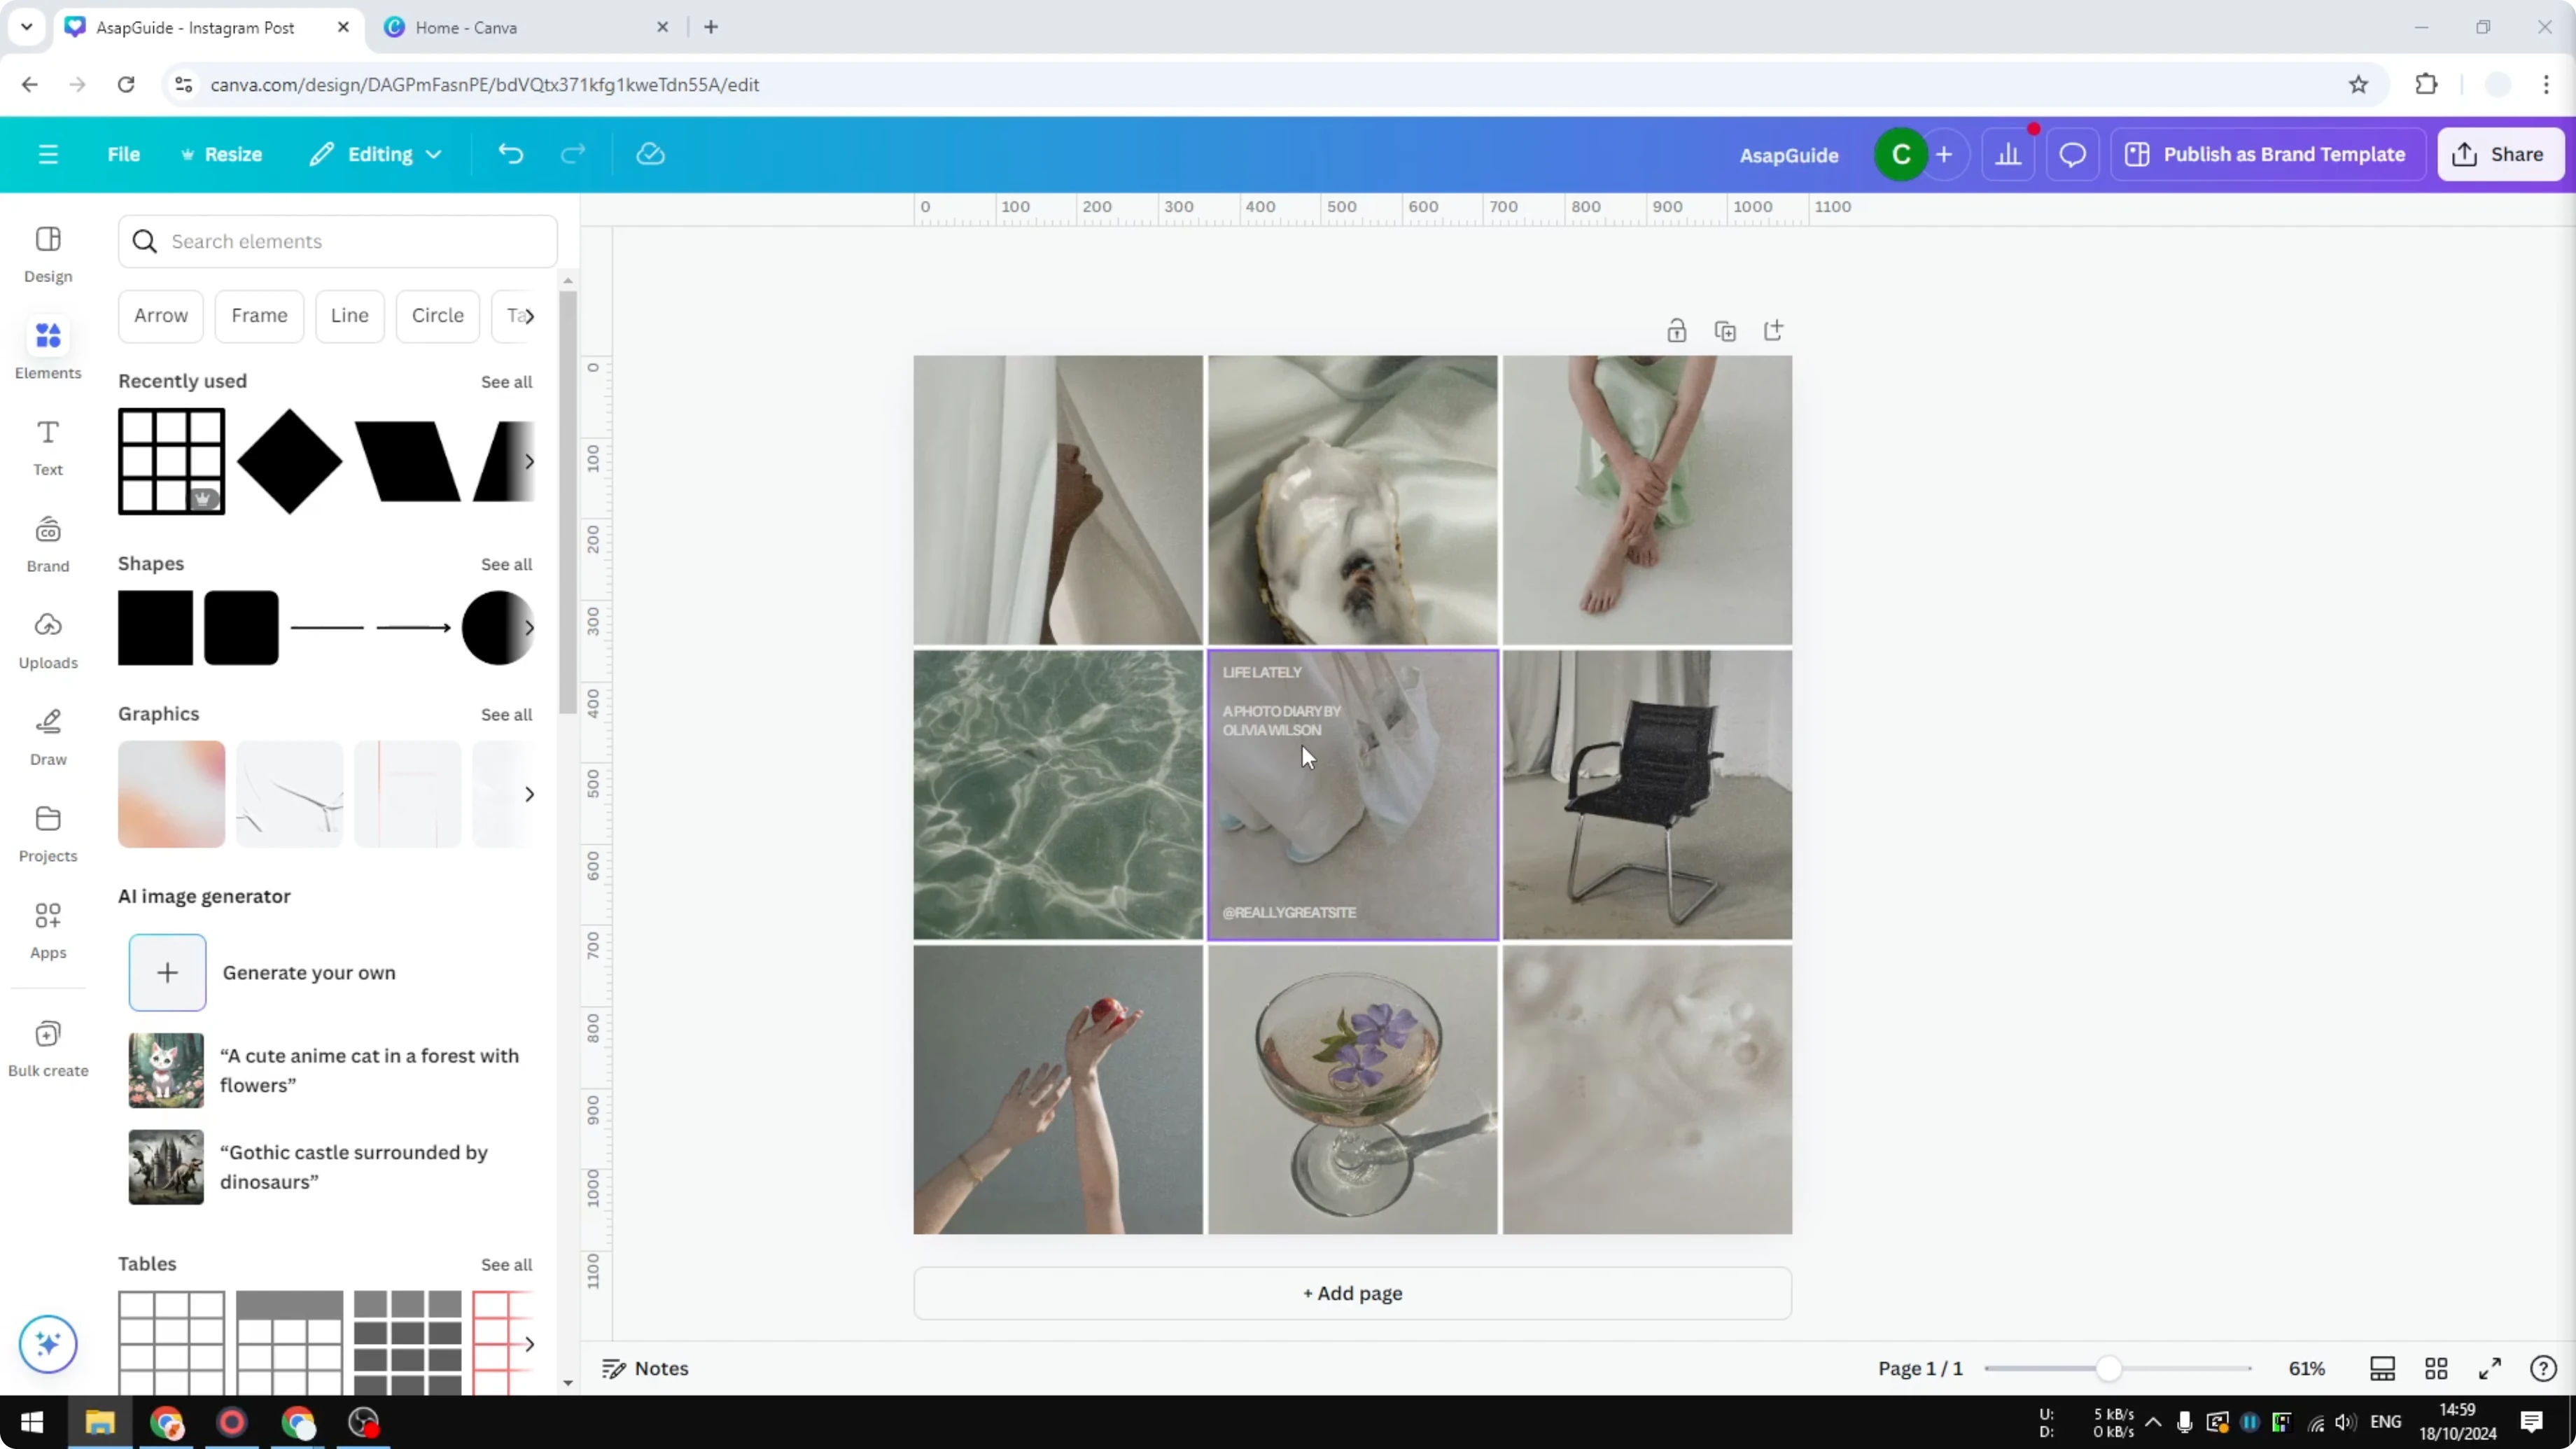Select the Uploads panel

pos(47,640)
